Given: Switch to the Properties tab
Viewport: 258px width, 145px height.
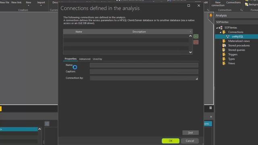Looking at the screenshot, I should coord(71,59).
